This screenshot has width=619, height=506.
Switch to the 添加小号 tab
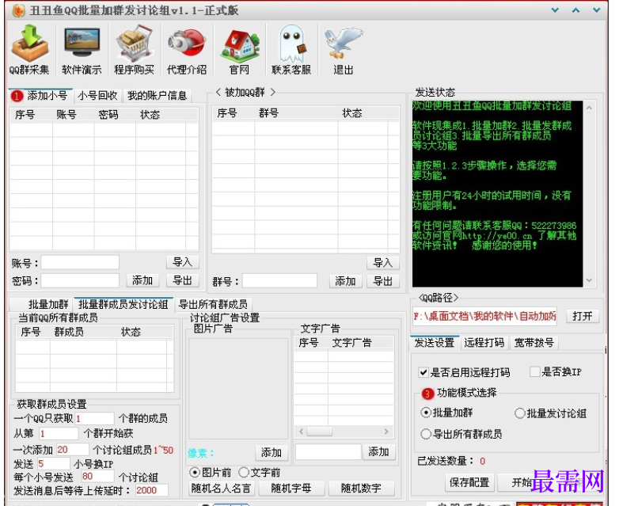(x=40, y=96)
